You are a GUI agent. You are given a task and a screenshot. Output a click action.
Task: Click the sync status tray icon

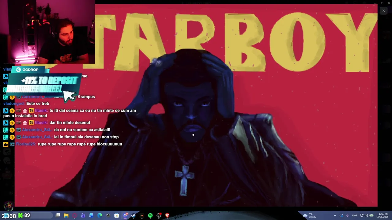pos(341,215)
